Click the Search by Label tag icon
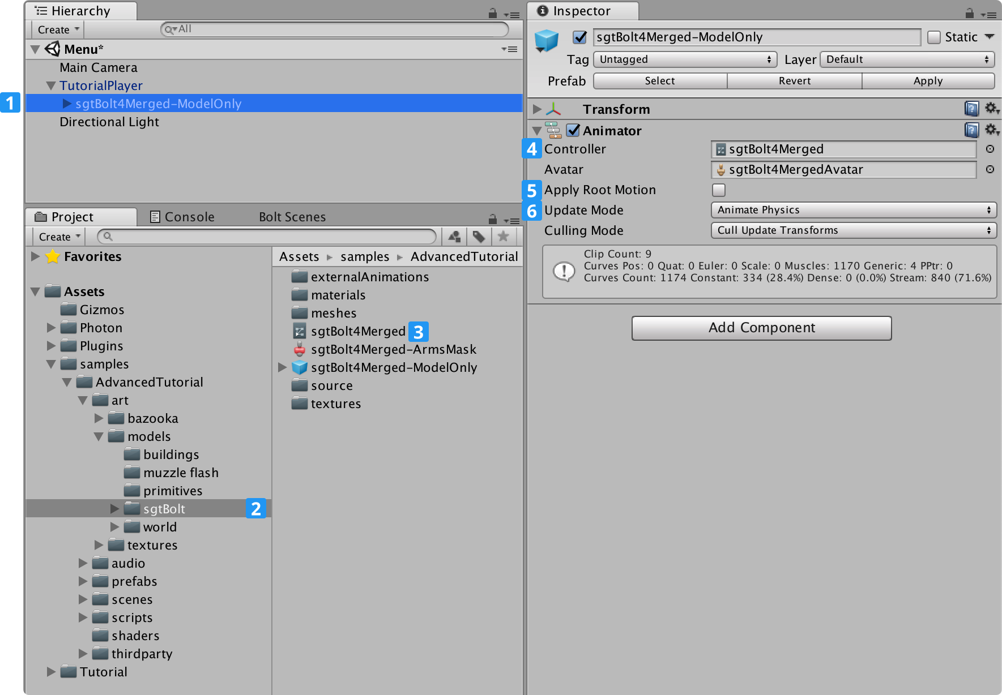The image size is (1002, 695). [479, 237]
